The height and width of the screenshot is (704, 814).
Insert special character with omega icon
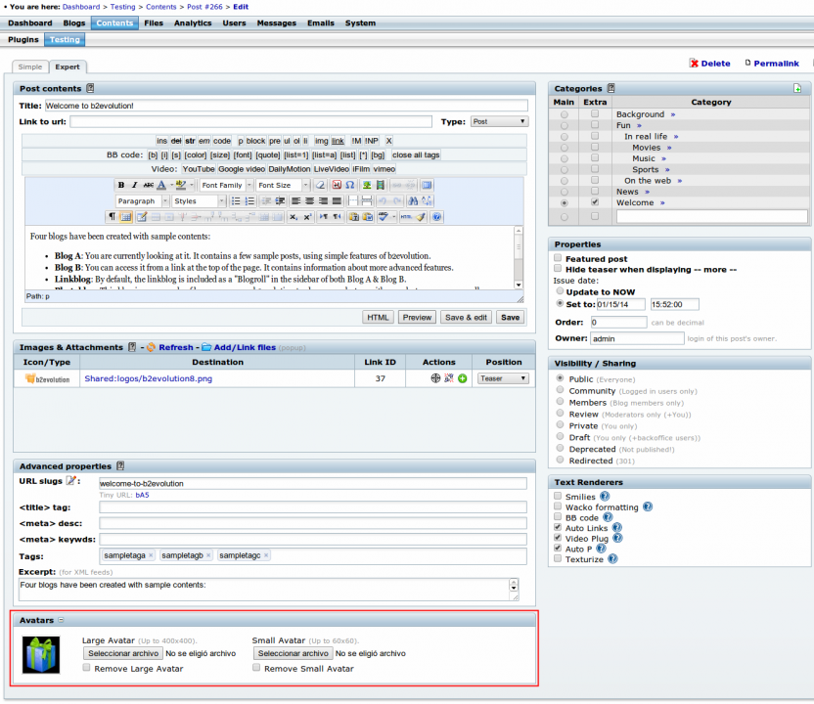click(x=350, y=185)
